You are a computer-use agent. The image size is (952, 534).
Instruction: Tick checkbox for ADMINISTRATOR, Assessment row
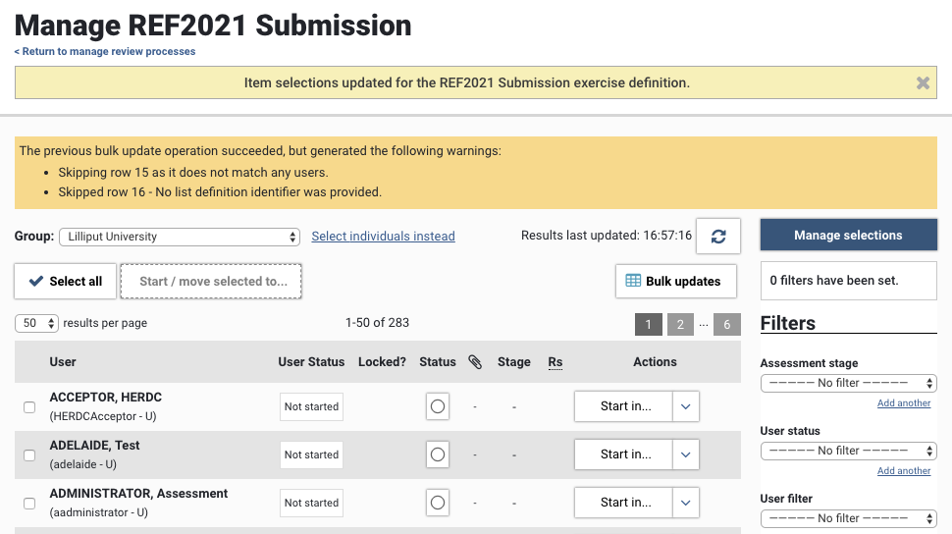[29, 503]
